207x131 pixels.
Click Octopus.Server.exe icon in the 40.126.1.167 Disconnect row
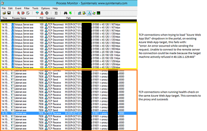click(13, 31)
